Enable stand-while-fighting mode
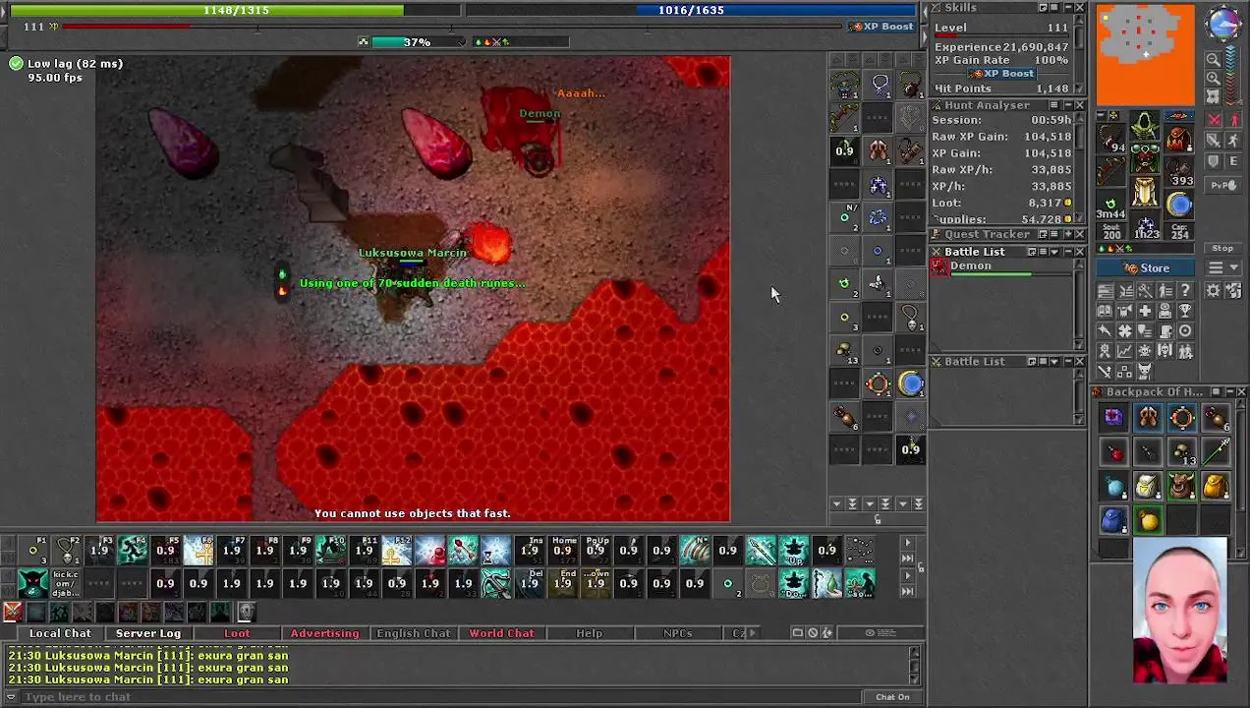The image size is (1250, 708). click(x=1234, y=120)
